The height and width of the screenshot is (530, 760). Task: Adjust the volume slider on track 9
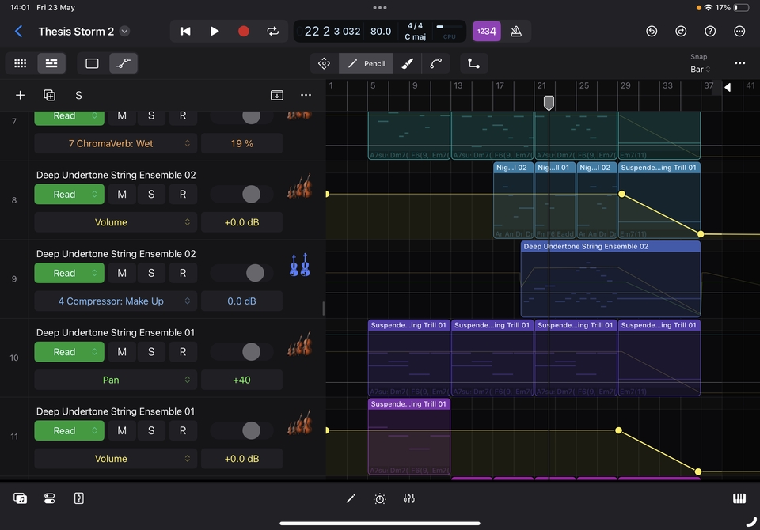click(255, 273)
